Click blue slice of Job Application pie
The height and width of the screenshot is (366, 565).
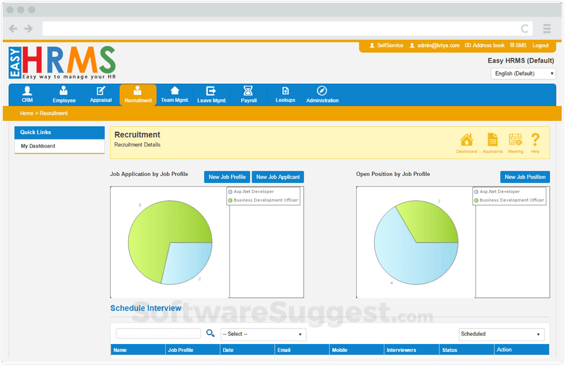pos(189,261)
